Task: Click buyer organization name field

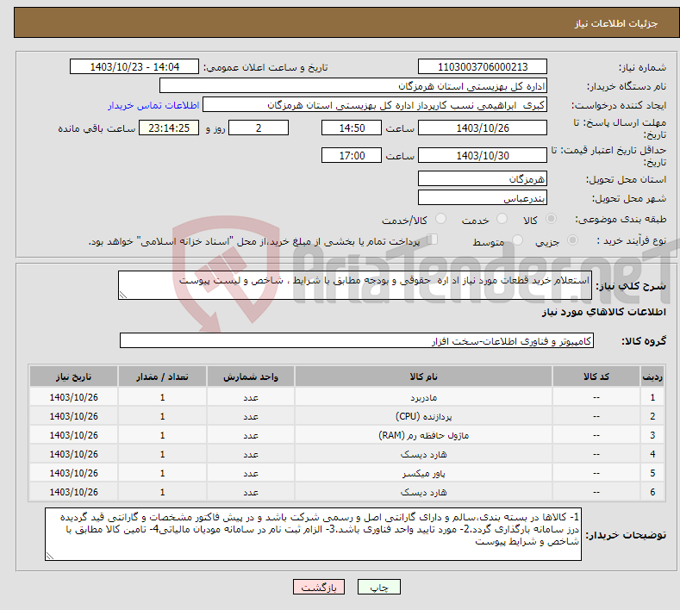Action: click(x=353, y=86)
